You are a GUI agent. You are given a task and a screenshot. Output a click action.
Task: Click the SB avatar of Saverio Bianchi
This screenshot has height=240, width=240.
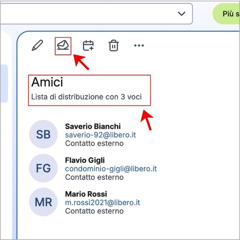coord(43,134)
